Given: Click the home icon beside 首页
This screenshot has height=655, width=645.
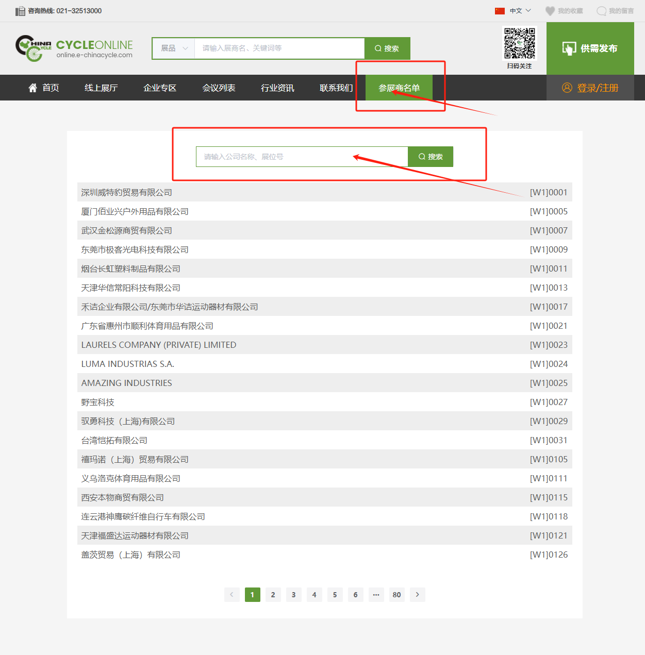Looking at the screenshot, I should pyautogui.click(x=33, y=88).
